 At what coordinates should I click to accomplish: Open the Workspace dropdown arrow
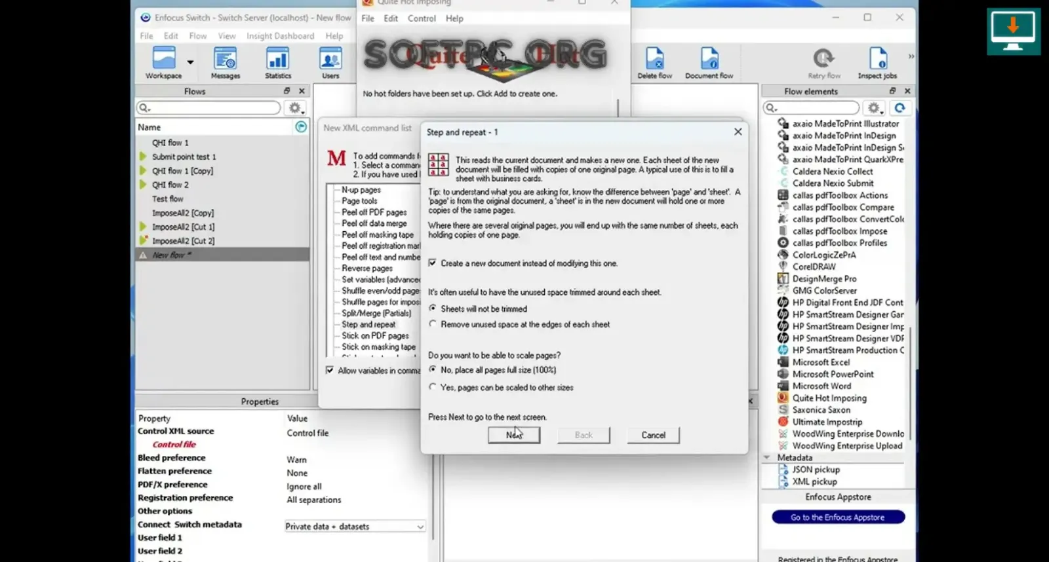(x=190, y=62)
